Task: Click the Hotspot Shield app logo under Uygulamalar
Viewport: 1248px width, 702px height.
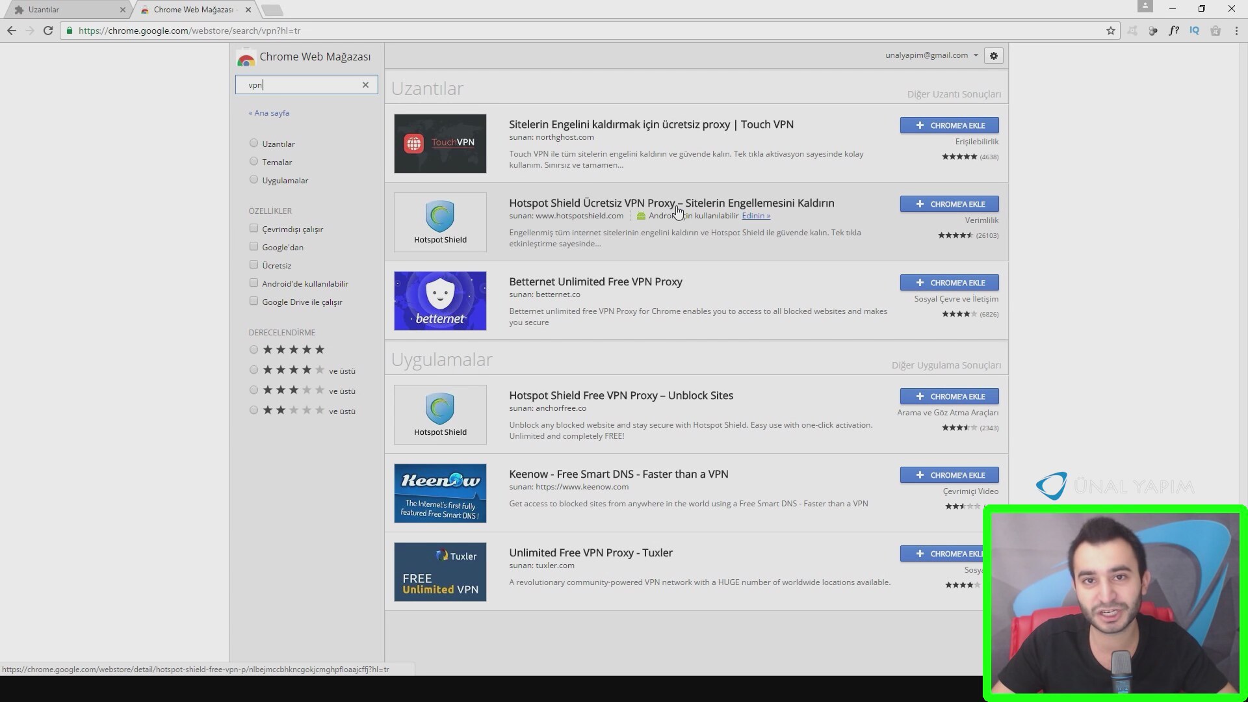Action: click(440, 415)
